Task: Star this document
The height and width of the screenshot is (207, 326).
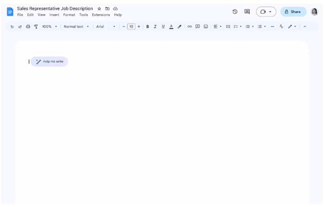Action: click(99, 9)
